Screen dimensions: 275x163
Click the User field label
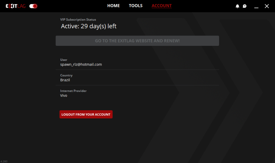(64, 60)
